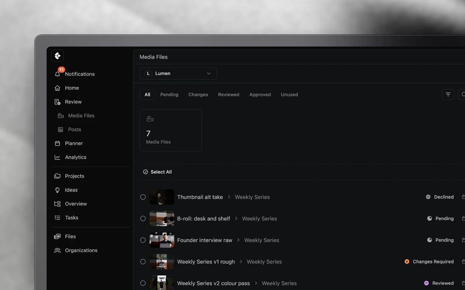Viewport: 465px width, 290px height.
Task: Open Notifications bell with 11 badge
Action: [58, 74]
